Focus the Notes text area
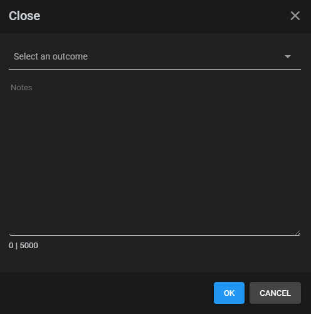Image resolution: width=311 pixels, height=314 pixels. tap(155, 158)
